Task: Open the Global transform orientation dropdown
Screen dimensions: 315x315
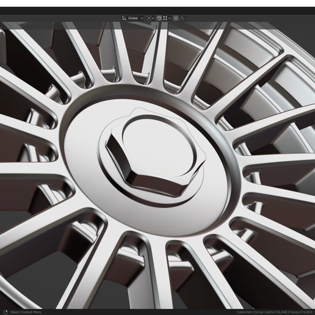Action: pos(133,18)
